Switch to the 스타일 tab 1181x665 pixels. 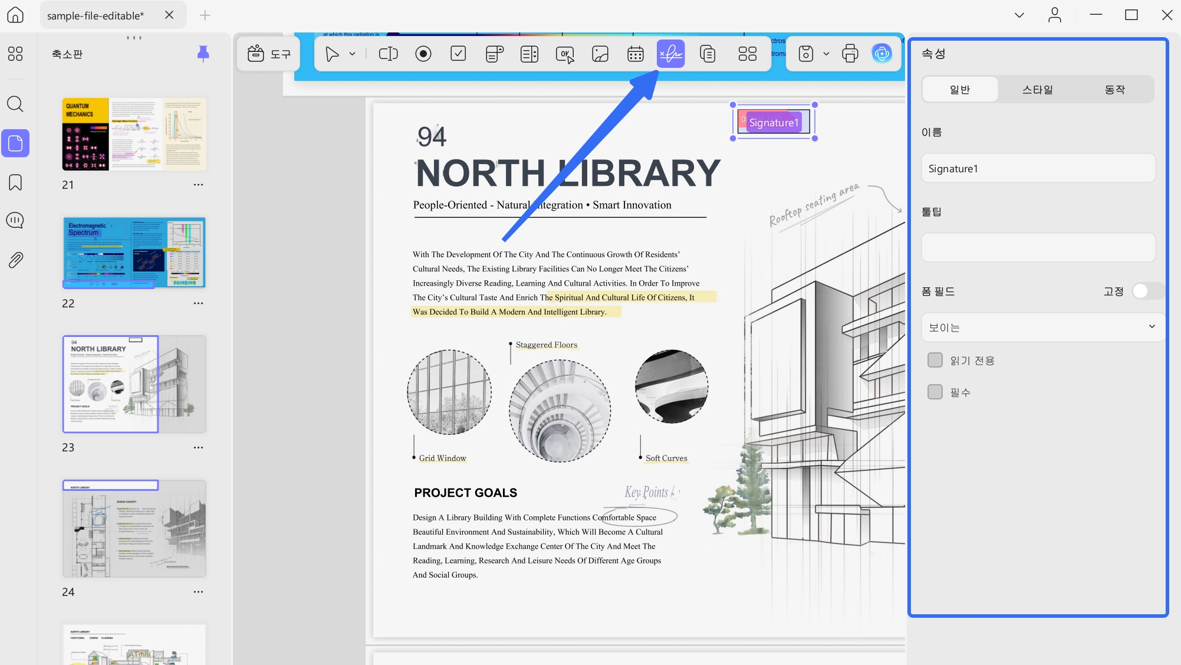point(1037,89)
